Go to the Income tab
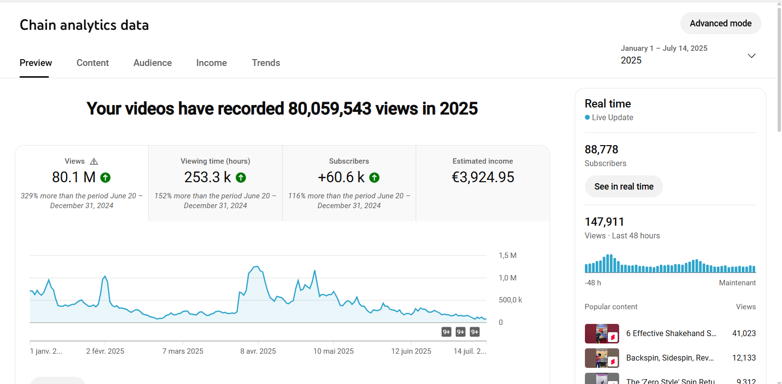 211,63
